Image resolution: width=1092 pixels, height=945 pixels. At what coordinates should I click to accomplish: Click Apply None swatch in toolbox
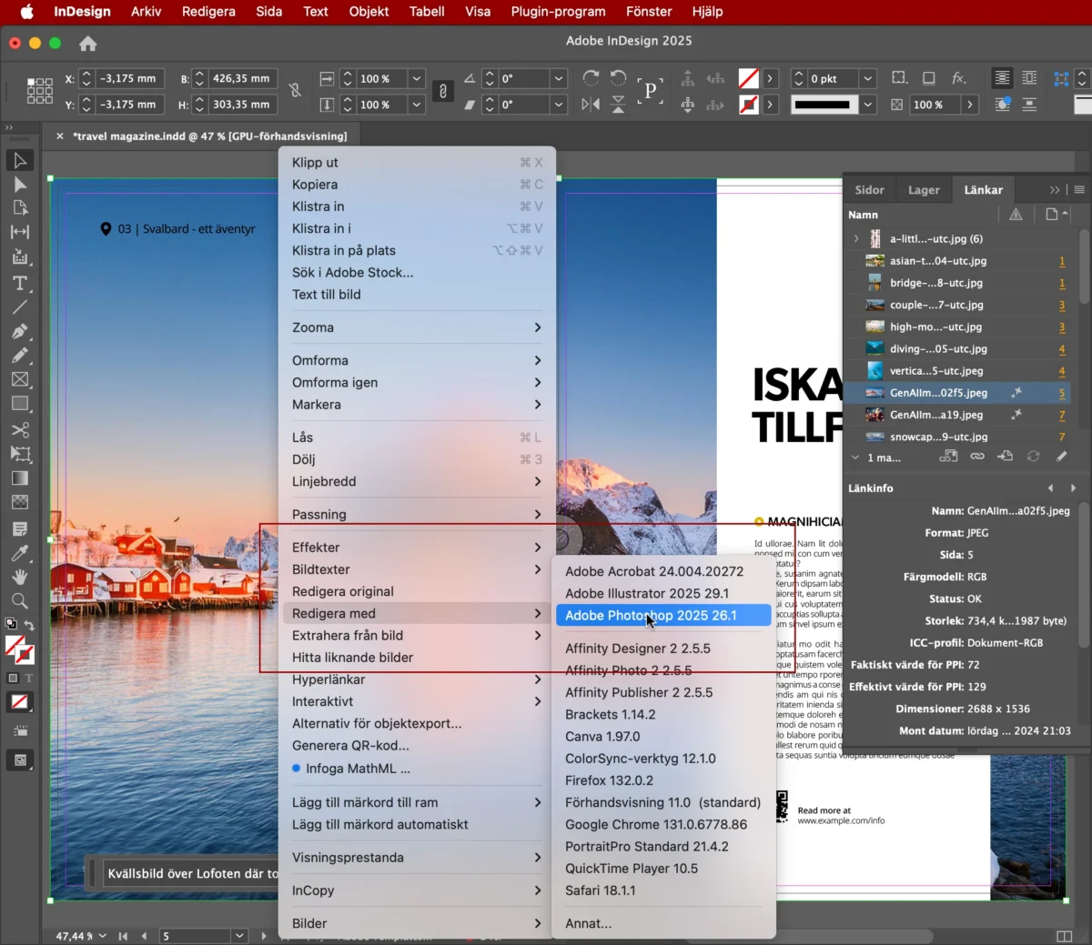[19, 702]
